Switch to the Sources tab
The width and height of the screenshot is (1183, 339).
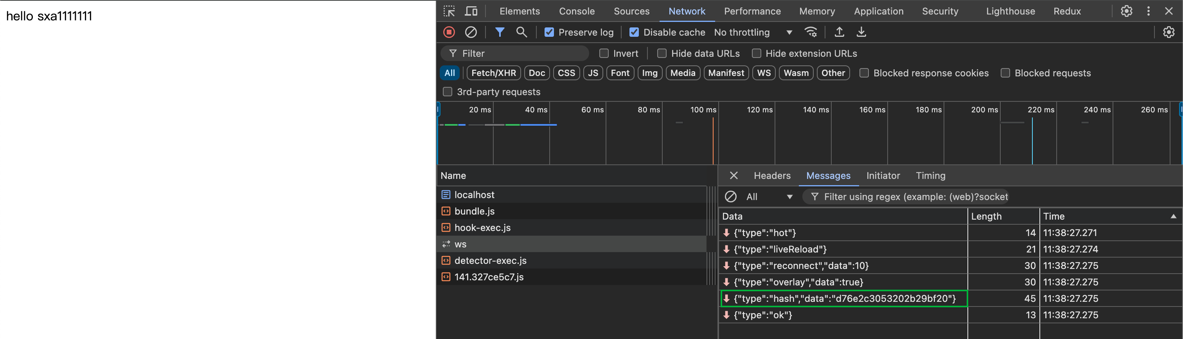click(631, 11)
